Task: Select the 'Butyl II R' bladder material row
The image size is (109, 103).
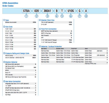Action: pos(21,73)
